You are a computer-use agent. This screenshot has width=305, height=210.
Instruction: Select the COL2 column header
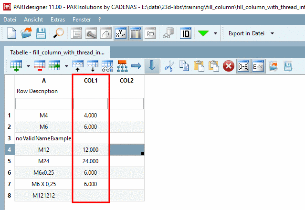tap(126, 81)
